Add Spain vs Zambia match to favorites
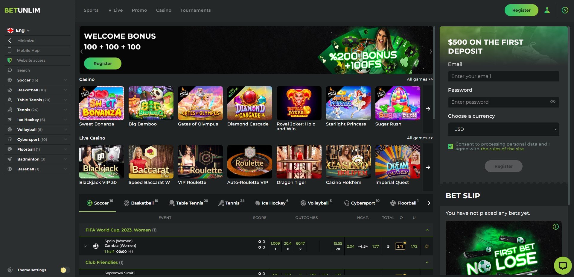Screen dimensions: 574x277 (x=427, y=246)
